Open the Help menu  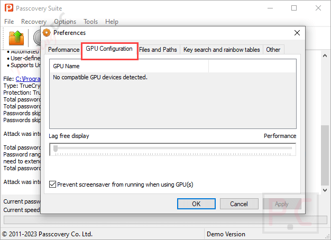(112, 22)
